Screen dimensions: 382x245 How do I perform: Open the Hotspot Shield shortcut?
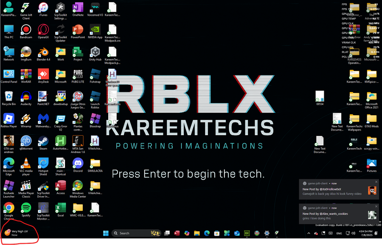pyautogui.click(x=43, y=167)
